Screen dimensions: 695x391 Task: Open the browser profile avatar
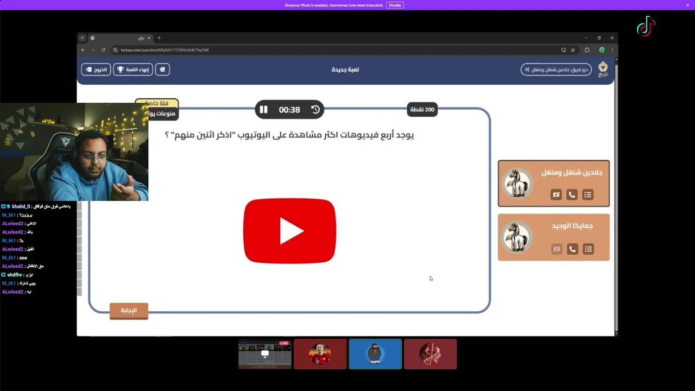(602, 50)
